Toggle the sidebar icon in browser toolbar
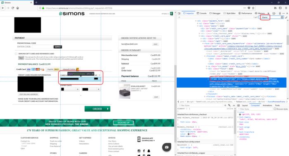 (280, 8)
